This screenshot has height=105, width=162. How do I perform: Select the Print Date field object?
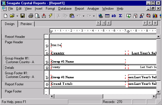pos(56,45)
